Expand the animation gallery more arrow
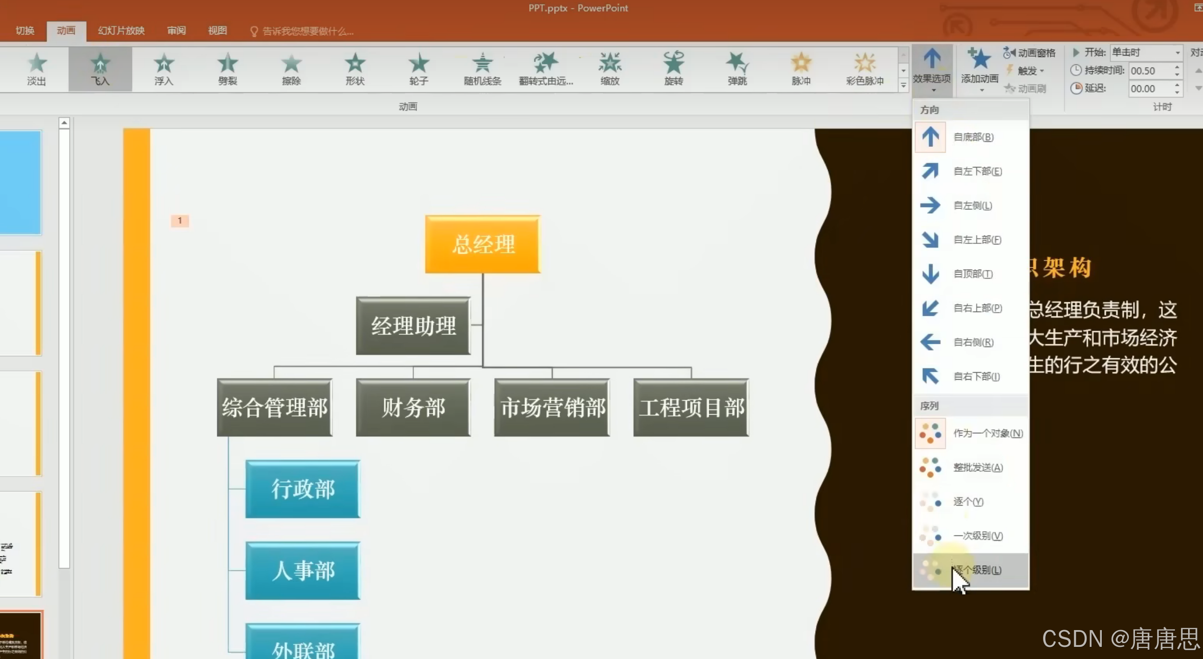The image size is (1203, 659). (903, 85)
